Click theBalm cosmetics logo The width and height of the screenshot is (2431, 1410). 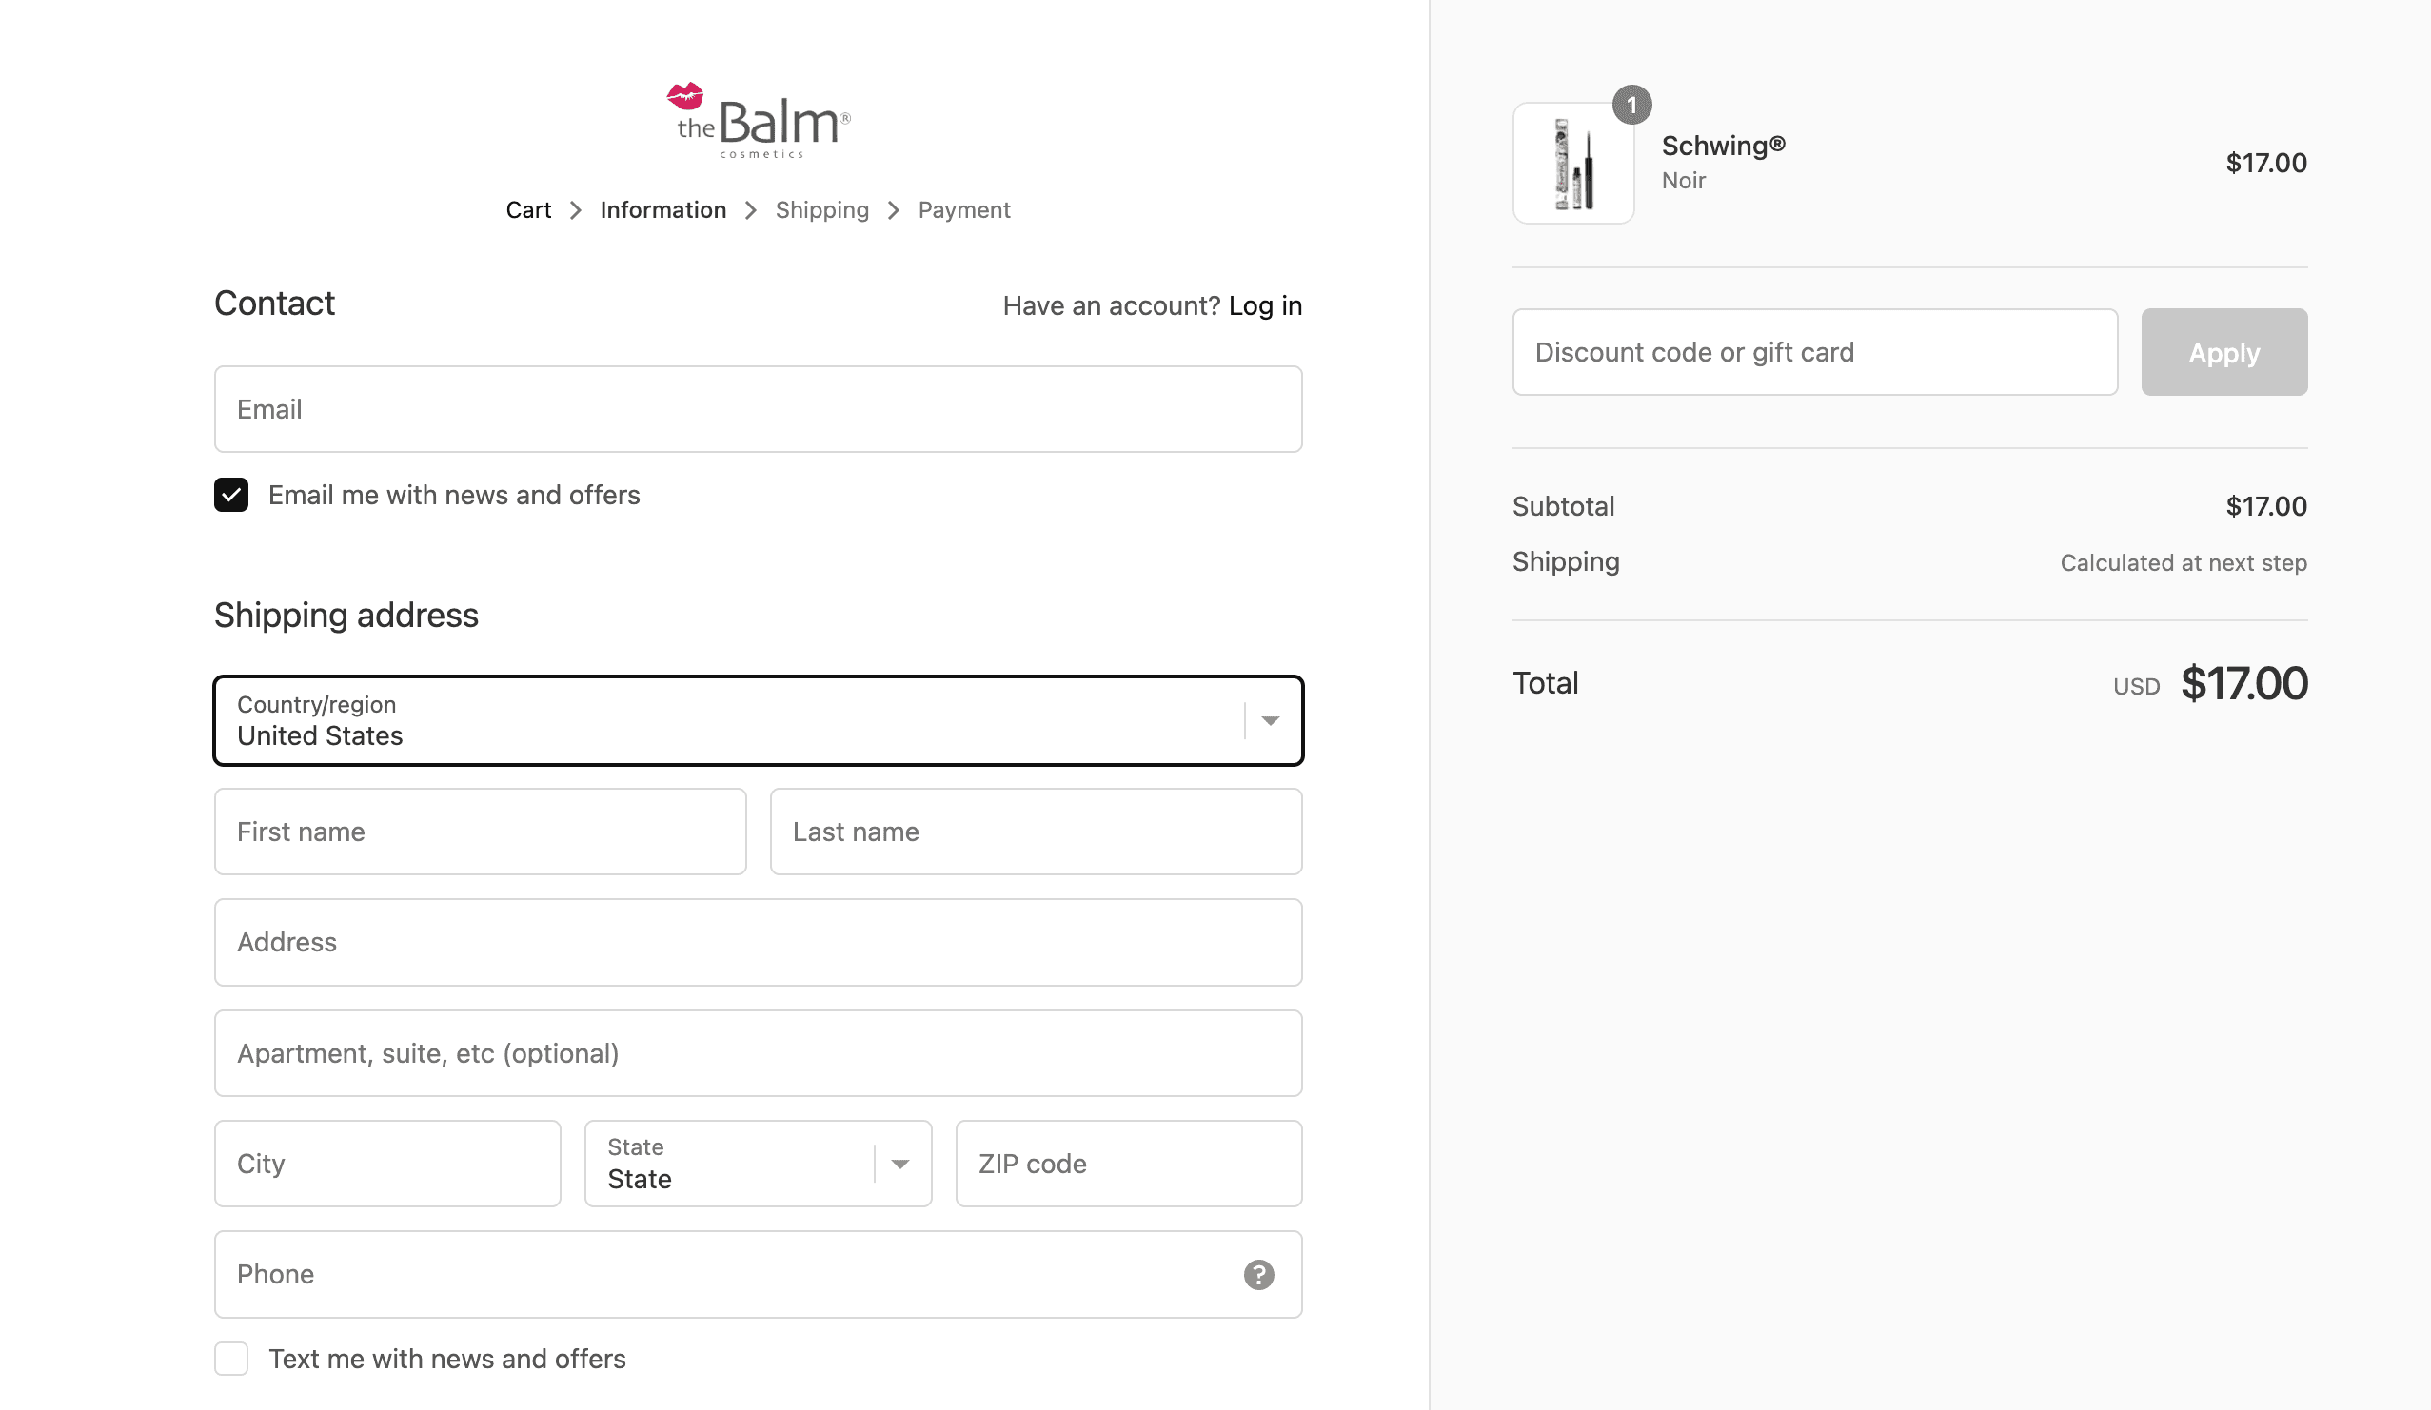click(x=759, y=121)
